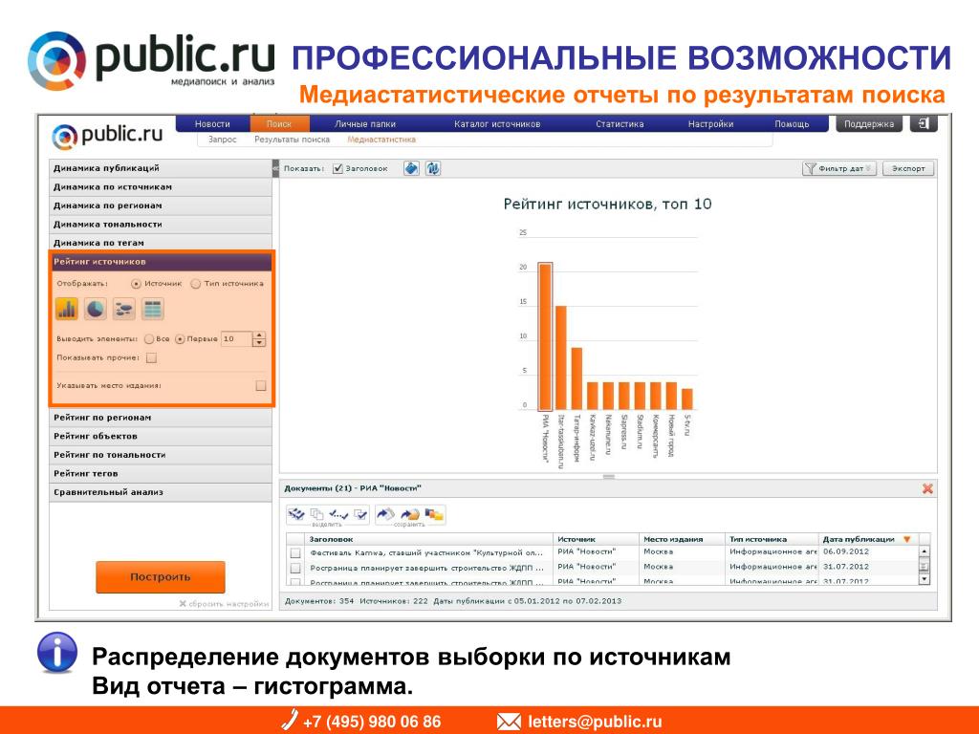The height and width of the screenshot is (734, 979).
Task: Expand the Рейтинг по регионам section
Action: [161, 418]
